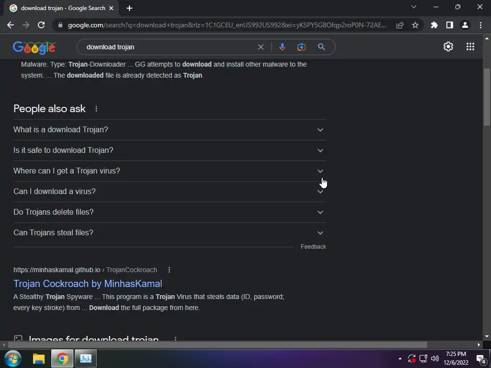Start a voice search with the microphone

point(282,47)
